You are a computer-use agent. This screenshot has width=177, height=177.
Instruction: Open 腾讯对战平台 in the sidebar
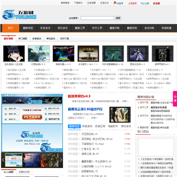(157, 123)
